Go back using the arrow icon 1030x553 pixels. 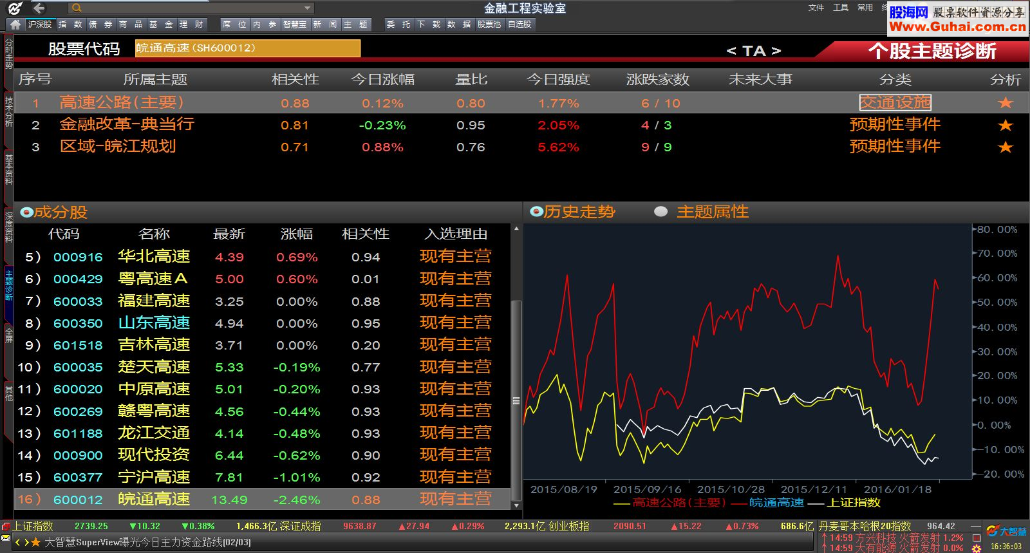coord(39,8)
